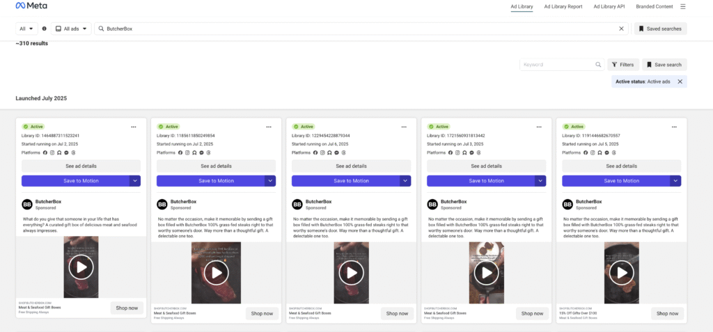The width and height of the screenshot is (713, 332).
Task: Expand Save to Motion arrow on ad 1229454228879344
Action: (x=405, y=181)
